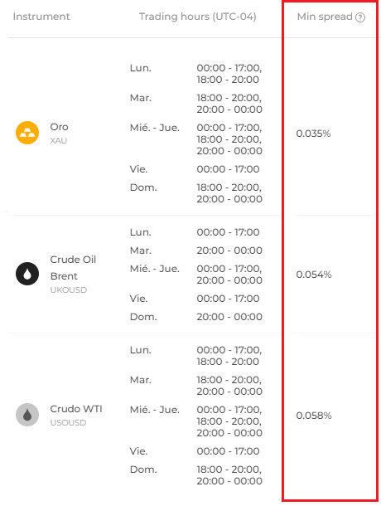Click Oro's Mié. - Jue. day label
The width and height of the screenshot is (381, 506).
tap(155, 128)
